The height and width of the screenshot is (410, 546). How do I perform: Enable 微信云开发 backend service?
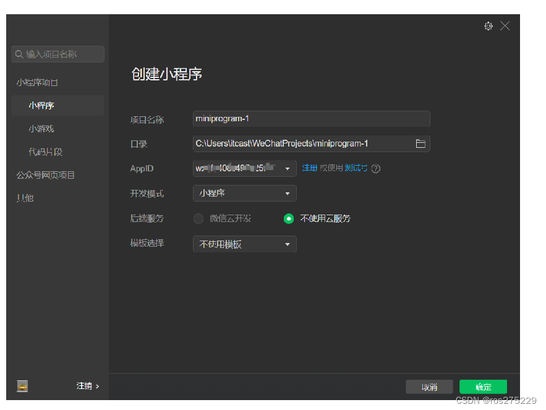(x=198, y=218)
